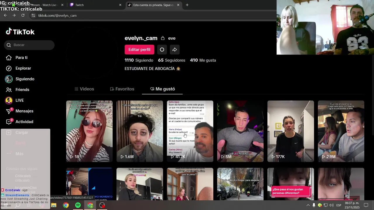Screen dimensions: 374x210
Task: Go forward in browser history
Action: pyautogui.click(x=14, y=15)
